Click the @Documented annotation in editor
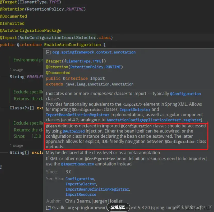 [x=13, y=16]
